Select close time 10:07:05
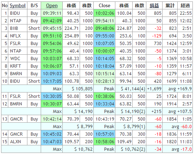 pos(105,44)
